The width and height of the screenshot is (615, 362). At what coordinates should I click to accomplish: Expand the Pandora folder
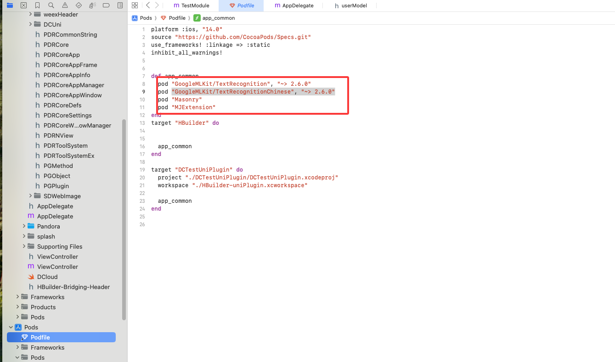tap(24, 226)
